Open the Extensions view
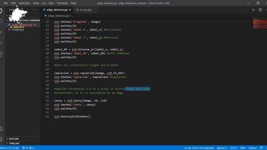The width and height of the screenshot is (267, 150). [1, 54]
